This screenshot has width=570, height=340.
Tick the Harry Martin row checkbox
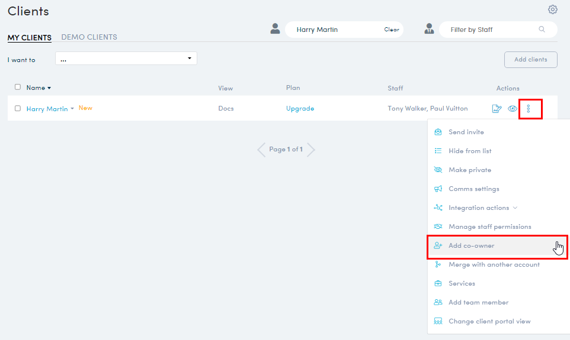pos(18,108)
